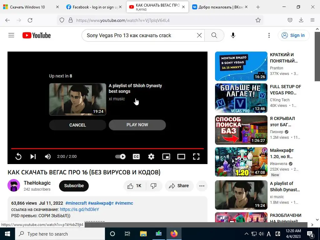Toggle closed captions

(x=136, y=157)
